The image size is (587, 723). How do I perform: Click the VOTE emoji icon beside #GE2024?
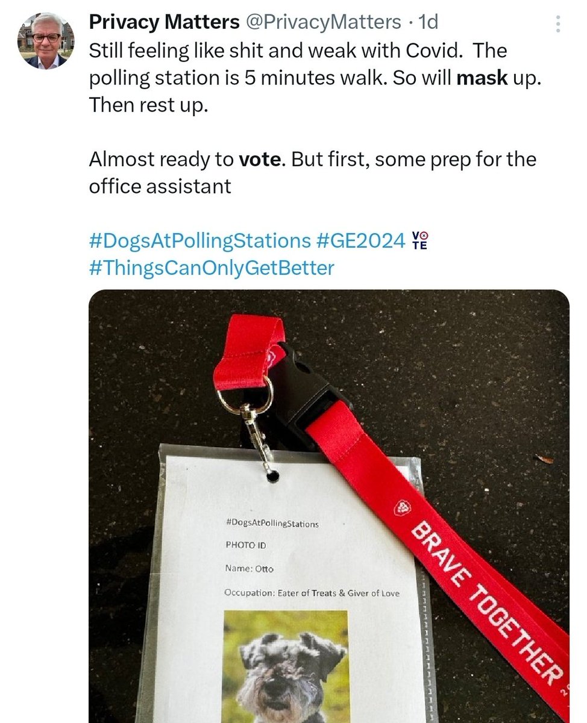tap(419, 240)
